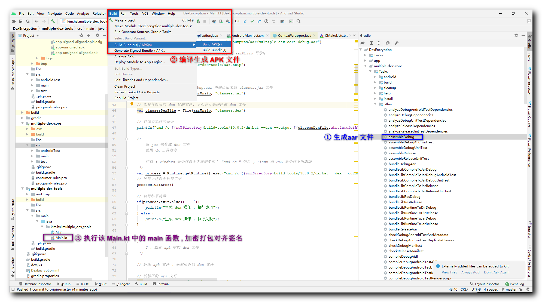Viewport: 542px width, 302px height.
Task: Click the Git Rollback icon
Action: 273,21
